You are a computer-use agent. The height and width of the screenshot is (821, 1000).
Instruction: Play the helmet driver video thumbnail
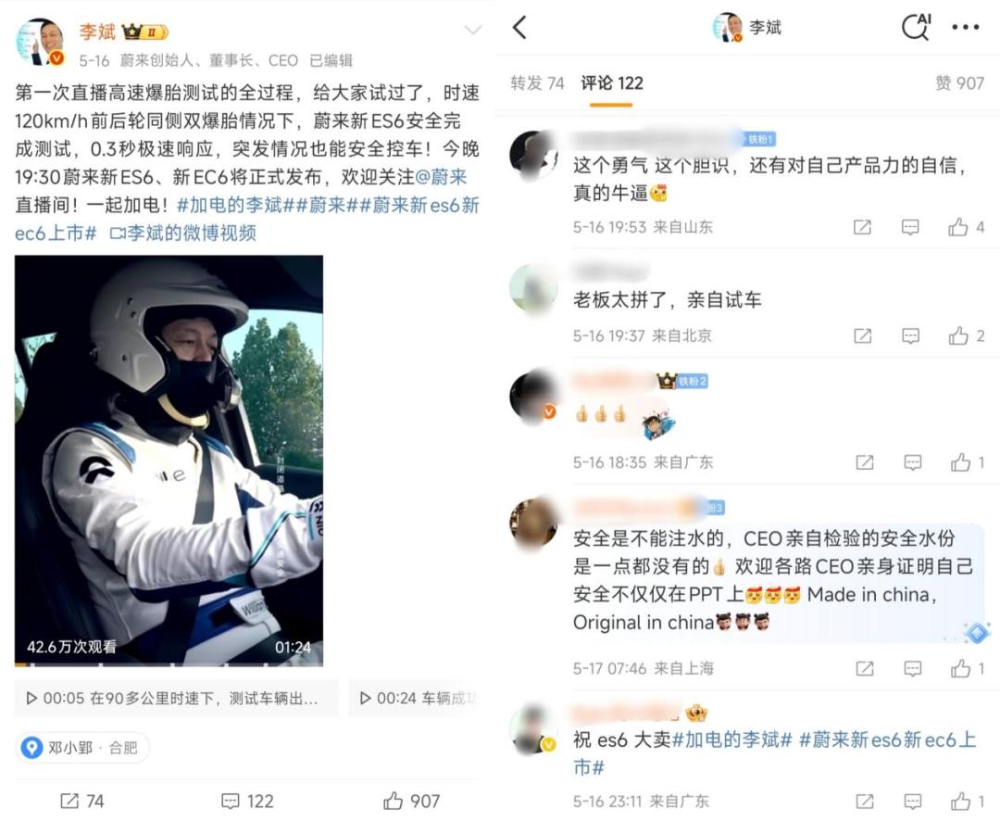(x=169, y=461)
